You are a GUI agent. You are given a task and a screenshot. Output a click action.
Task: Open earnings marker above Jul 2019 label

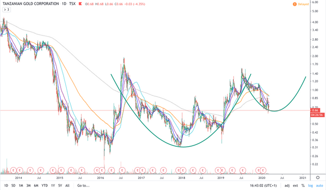(242, 170)
